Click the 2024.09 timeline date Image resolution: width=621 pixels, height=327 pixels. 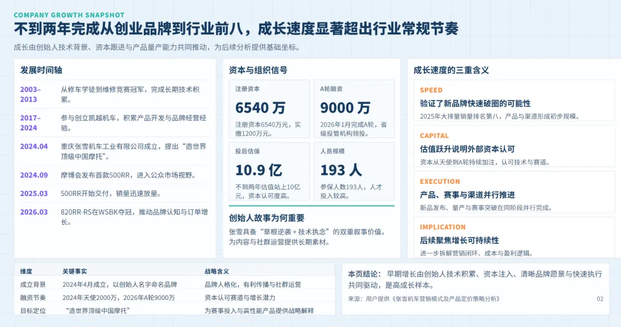click(x=34, y=175)
